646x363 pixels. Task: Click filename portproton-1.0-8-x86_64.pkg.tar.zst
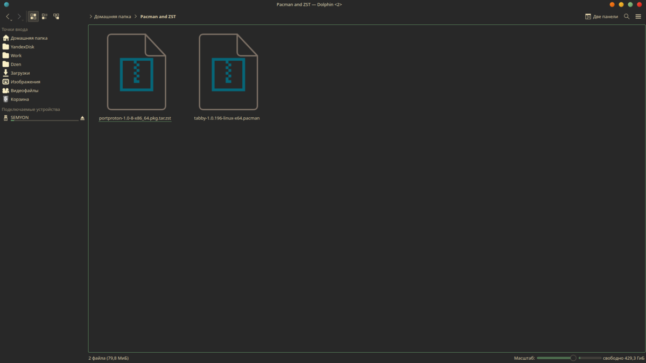coord(135,118)
